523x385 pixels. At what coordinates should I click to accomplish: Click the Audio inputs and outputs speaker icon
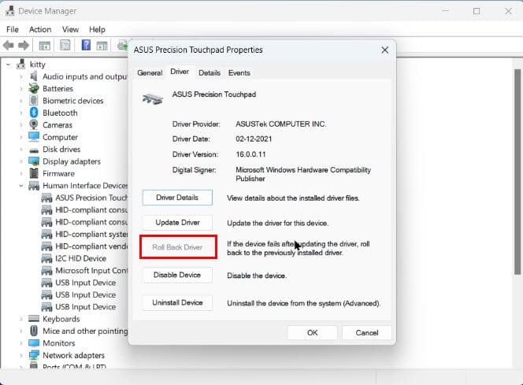click(x=34, y=76)
